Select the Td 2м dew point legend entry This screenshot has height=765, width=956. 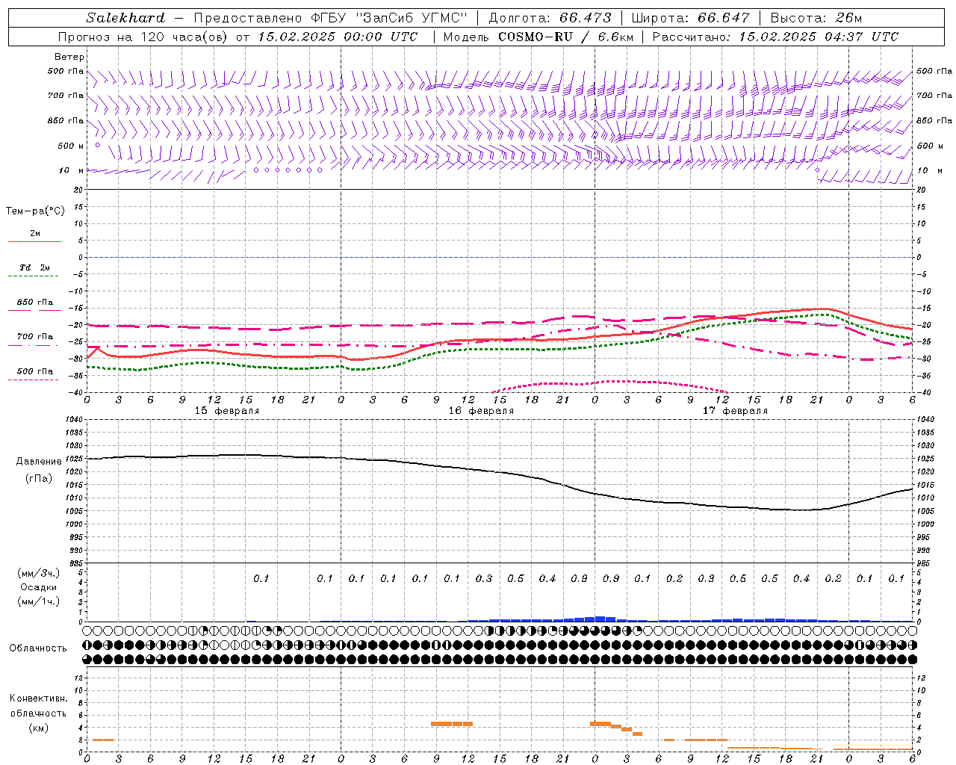(34, 267)
